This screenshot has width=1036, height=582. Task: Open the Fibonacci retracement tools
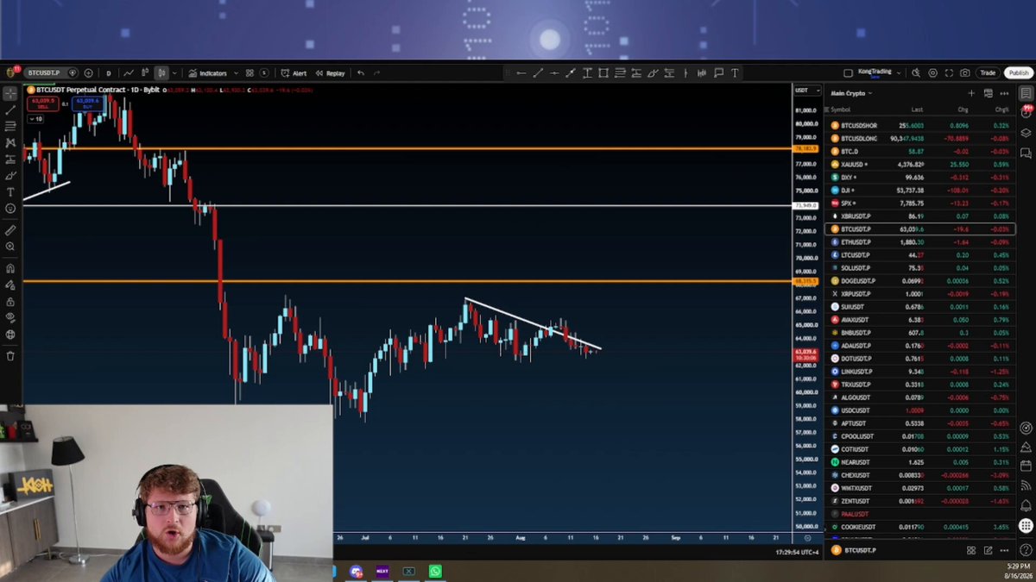(x=10, y=127)
